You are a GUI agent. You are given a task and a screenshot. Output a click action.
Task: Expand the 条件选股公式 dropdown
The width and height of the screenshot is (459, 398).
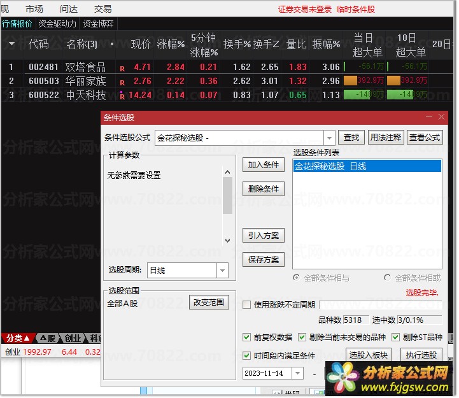tap(329, 138)
